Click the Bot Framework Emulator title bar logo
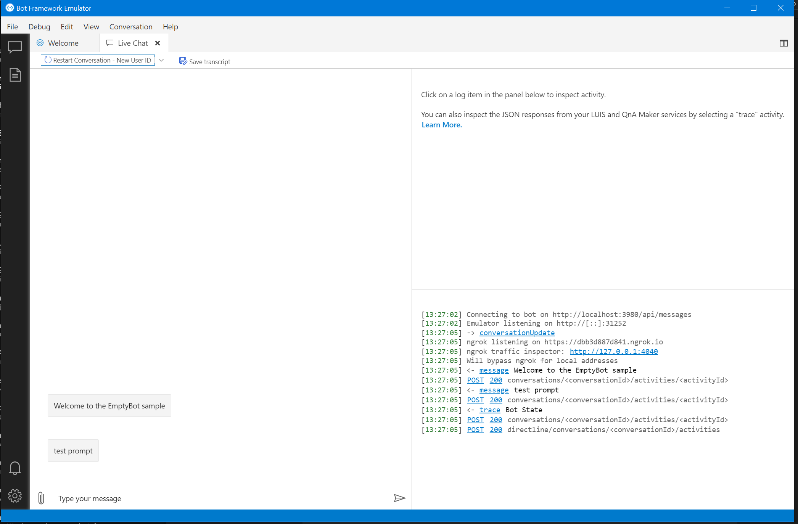This screenshot has width=798, height=524. point(10,8)
